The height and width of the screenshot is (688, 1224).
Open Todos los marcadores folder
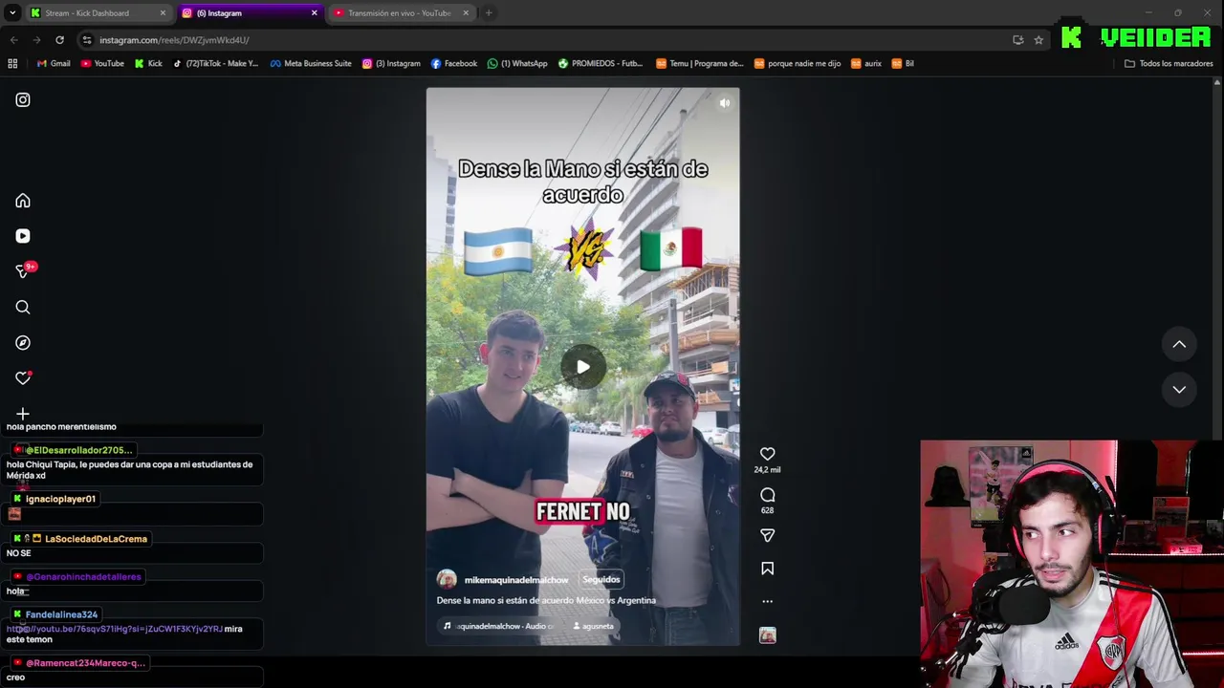[x=1169, y=64]
